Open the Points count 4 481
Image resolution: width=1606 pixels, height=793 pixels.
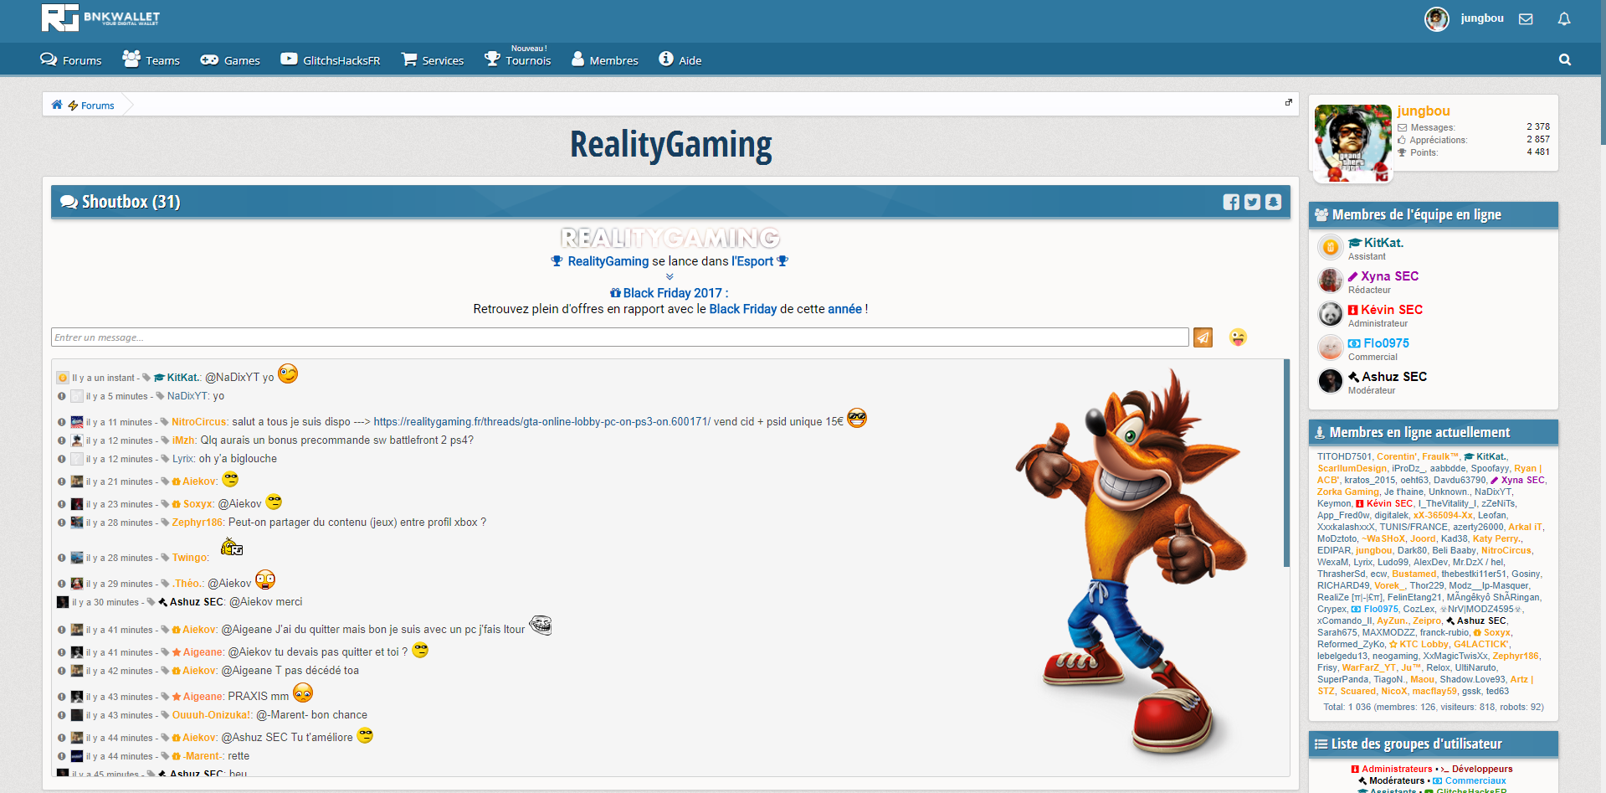click(1538, 152)
